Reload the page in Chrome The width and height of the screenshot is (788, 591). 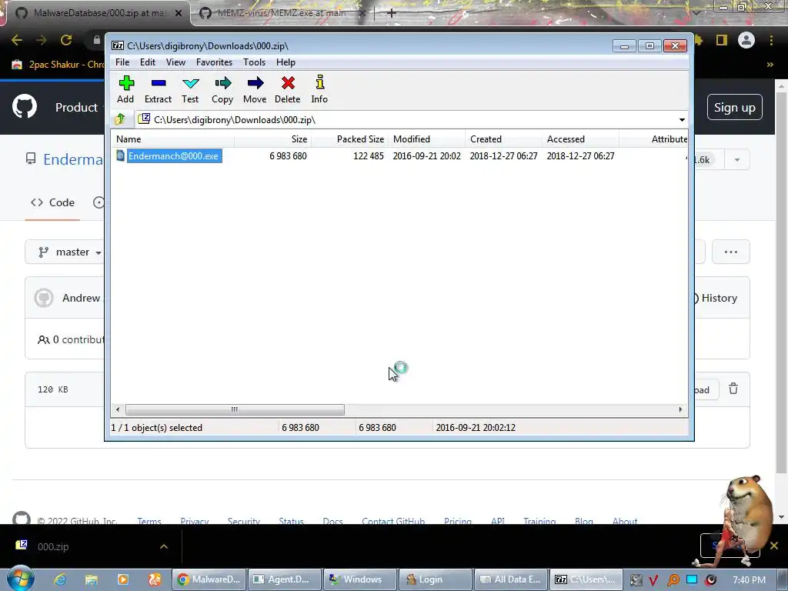pyautogui.click(x=66, y=40)
